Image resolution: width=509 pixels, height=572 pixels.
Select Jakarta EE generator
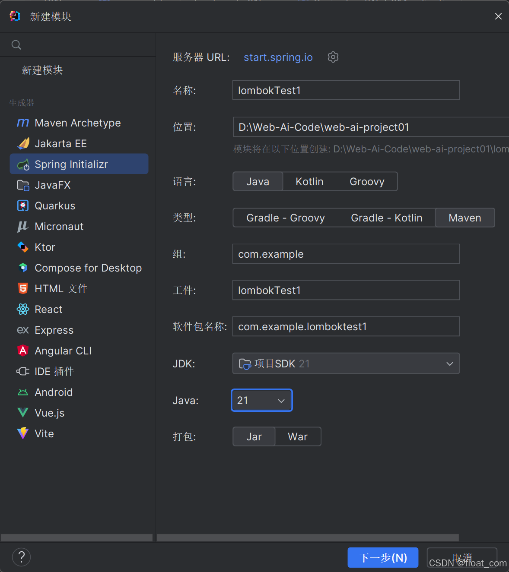[x=79, y=143]
